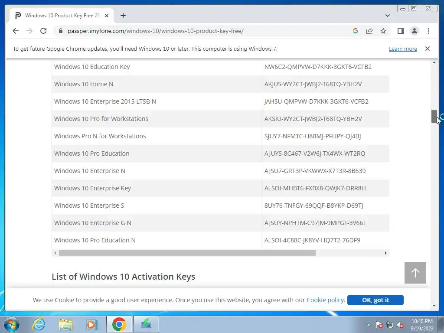
Task: Click the forward navigation arrow
Action: pos(29,31)
